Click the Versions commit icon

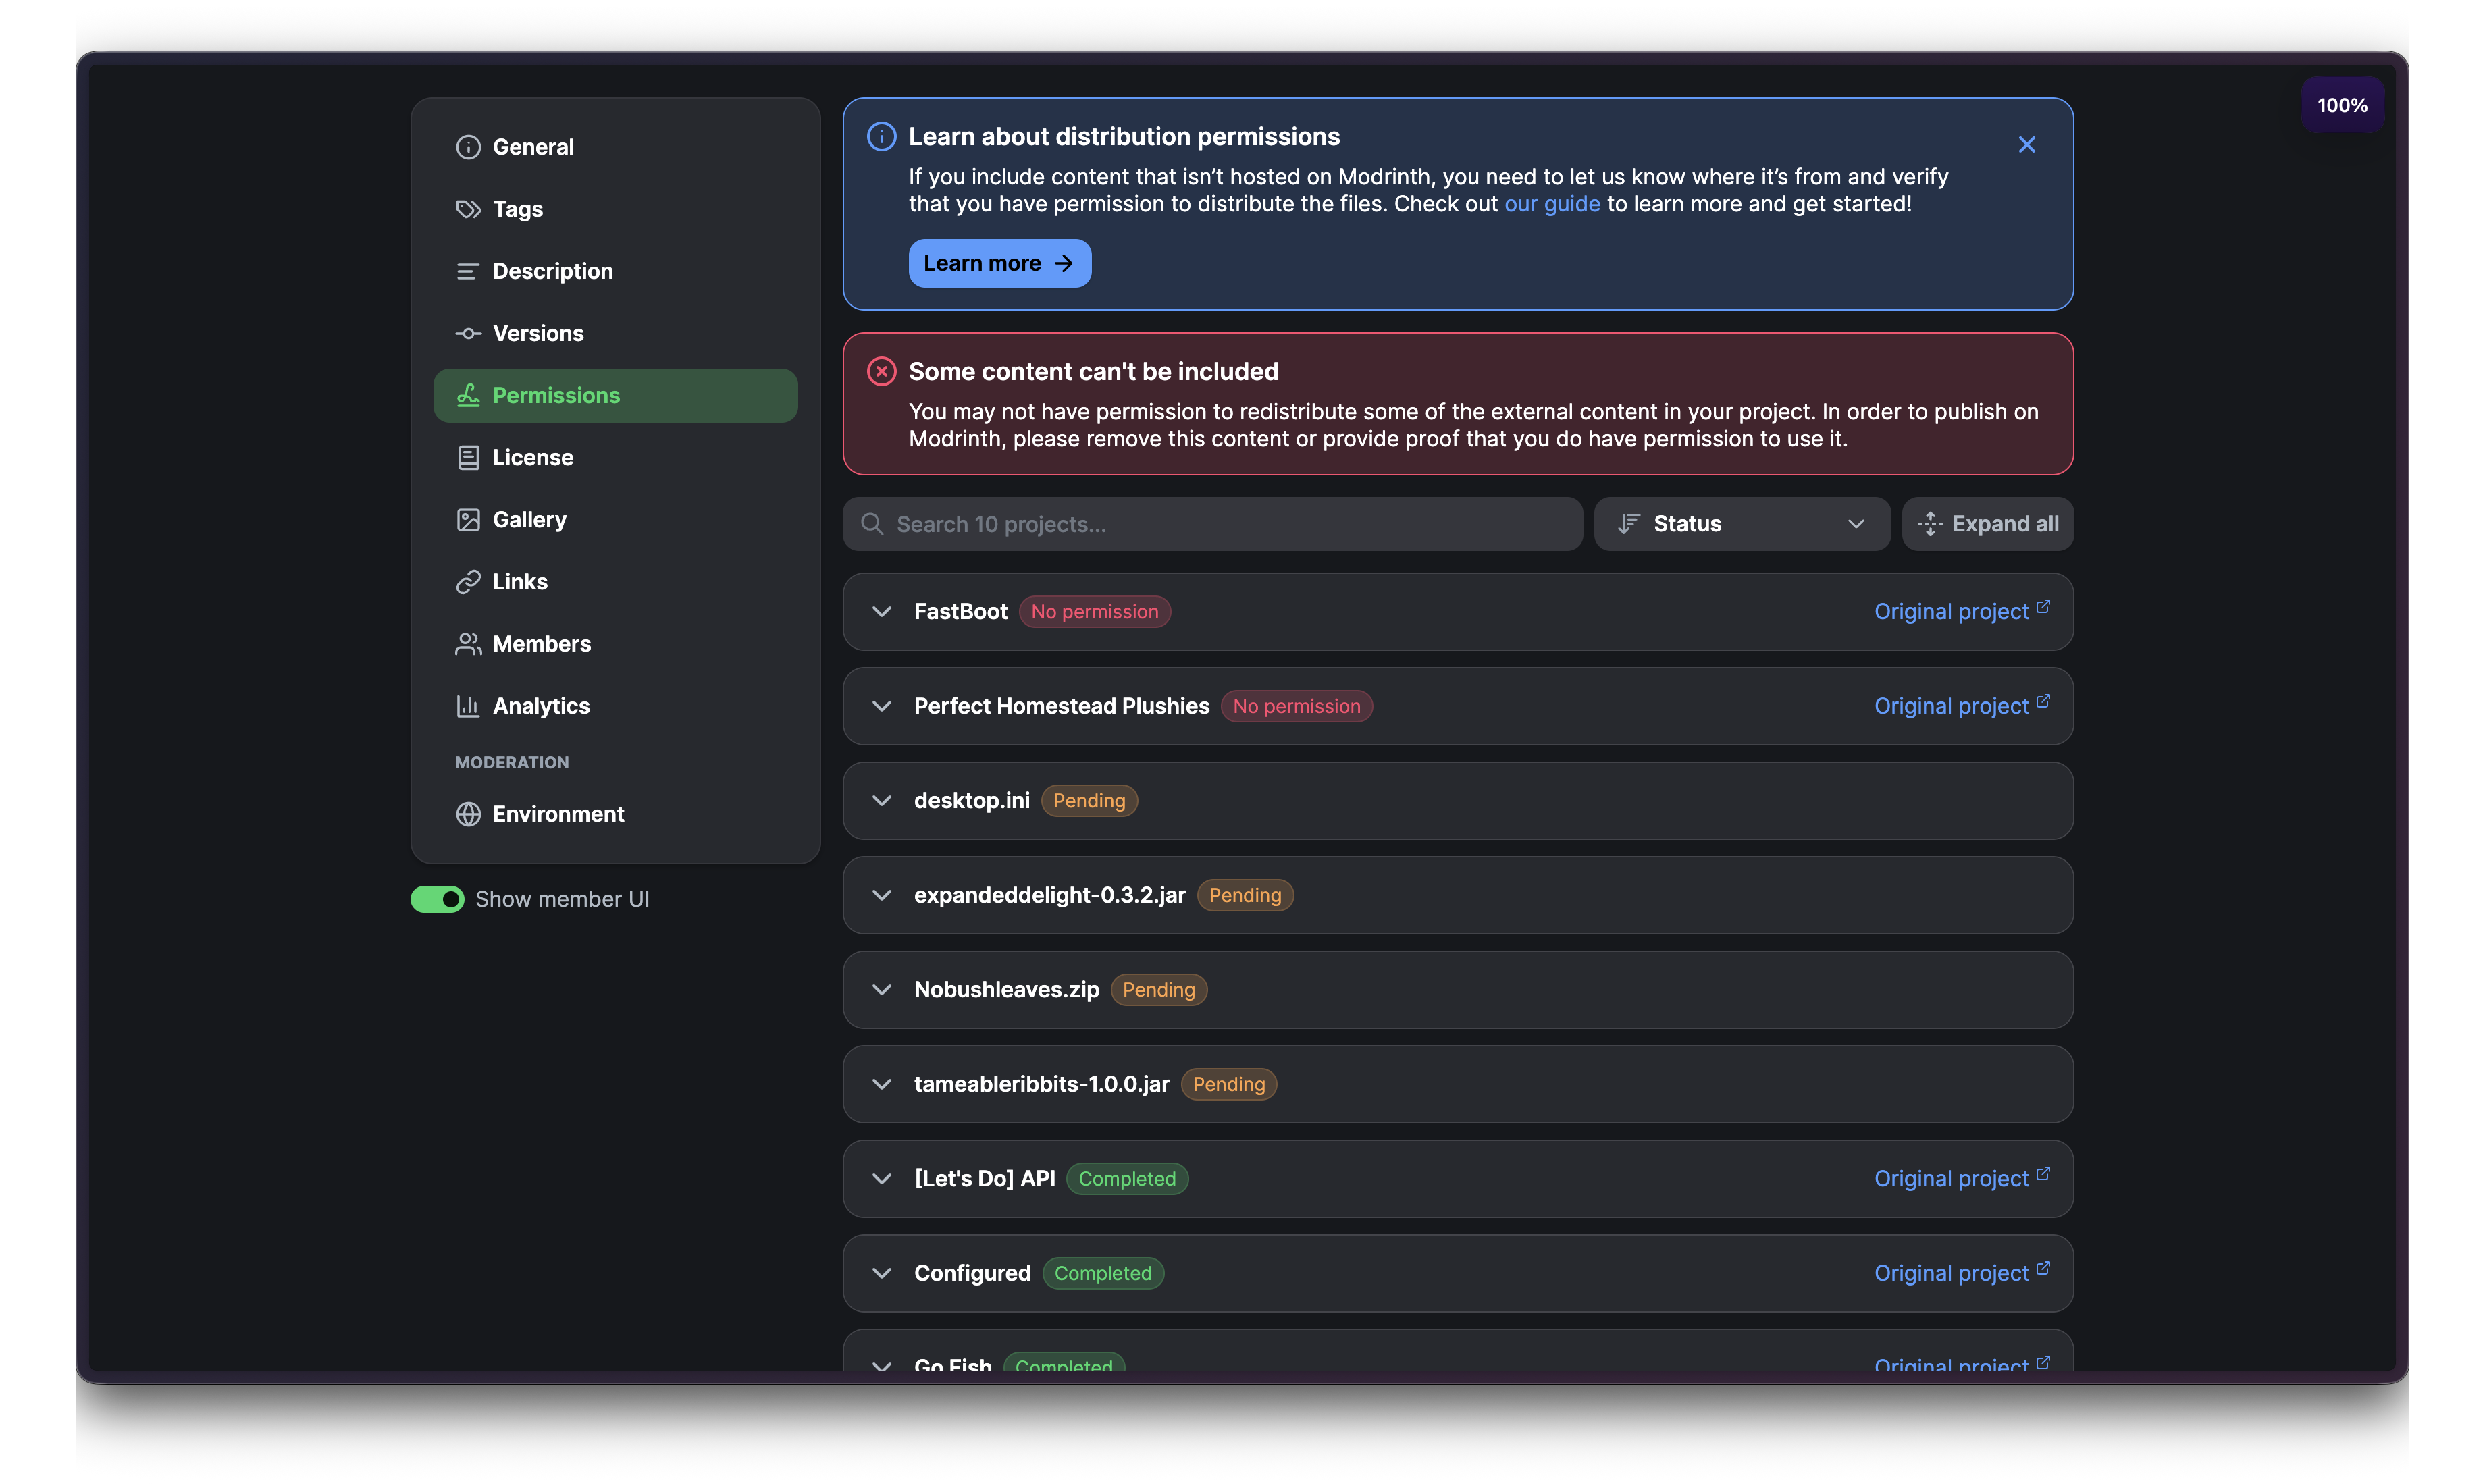(x=468, y=333)
